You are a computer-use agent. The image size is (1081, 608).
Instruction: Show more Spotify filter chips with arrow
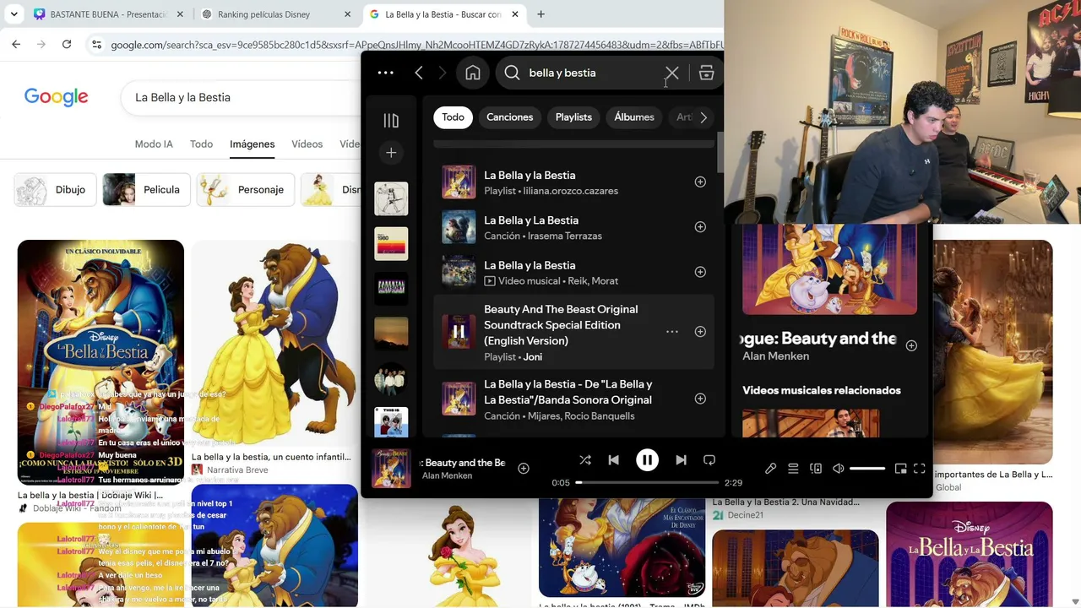click(703, 117)
